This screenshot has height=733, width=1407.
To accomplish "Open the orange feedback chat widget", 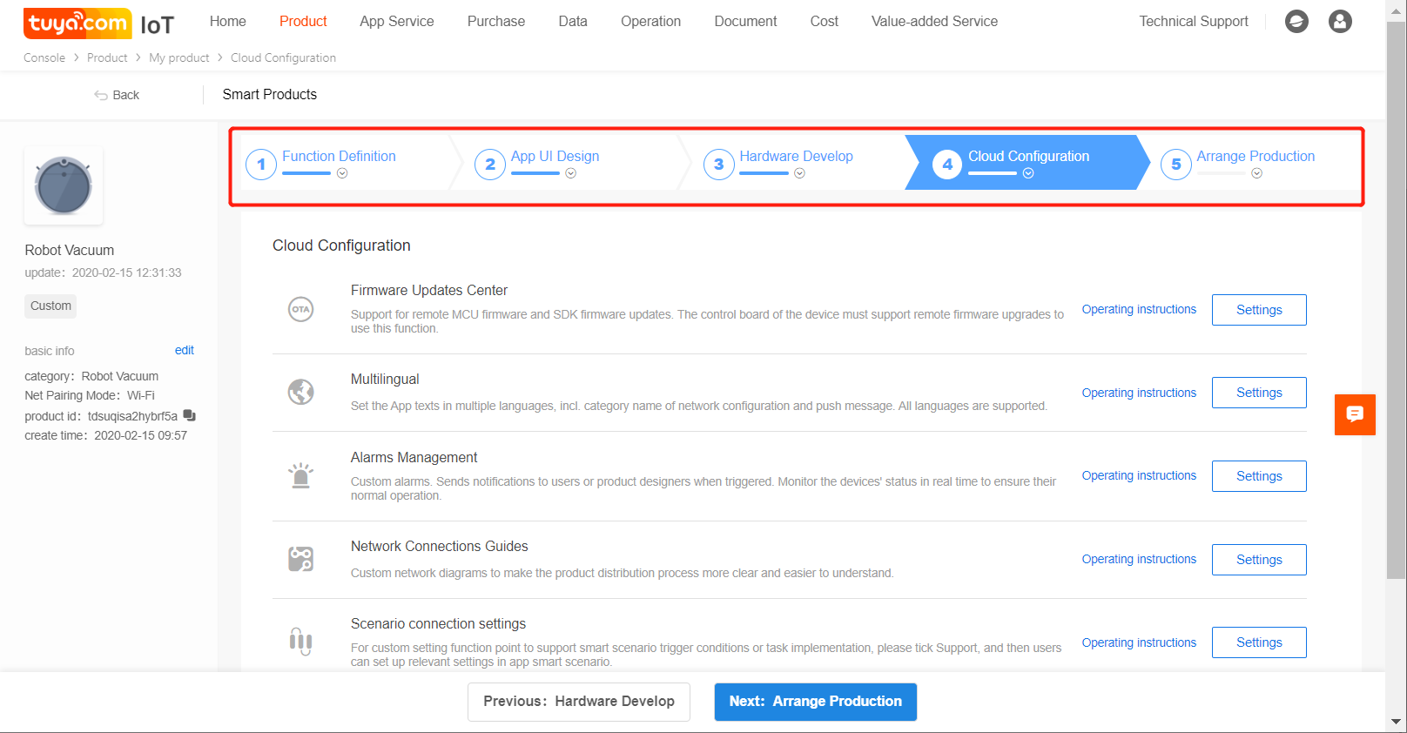I will 1355,414.
